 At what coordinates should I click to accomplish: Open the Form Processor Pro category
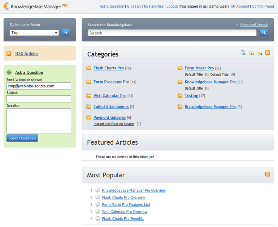tap(111, 82)
